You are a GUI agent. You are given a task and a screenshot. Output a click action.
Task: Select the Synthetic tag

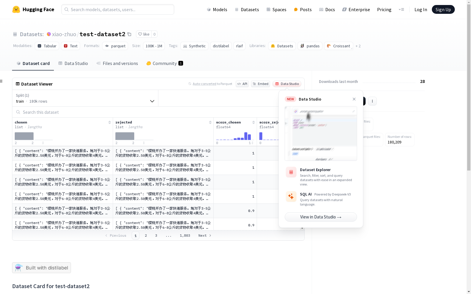[194, 46]
